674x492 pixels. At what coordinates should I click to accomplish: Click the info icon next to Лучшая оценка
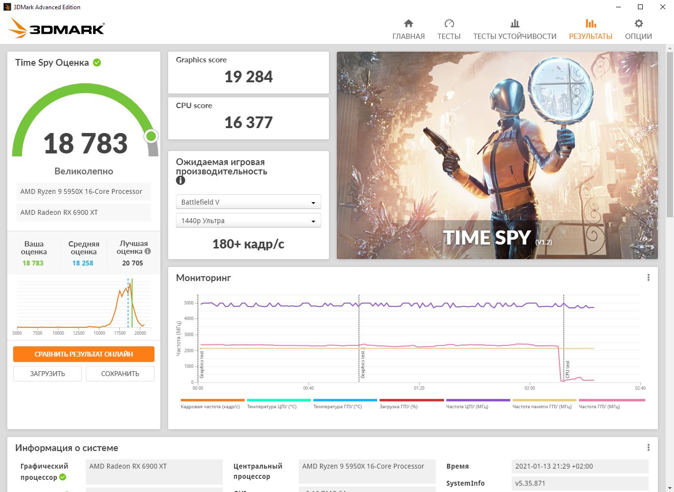(148, 251)
